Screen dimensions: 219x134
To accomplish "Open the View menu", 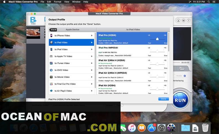I will coord(67,2).
